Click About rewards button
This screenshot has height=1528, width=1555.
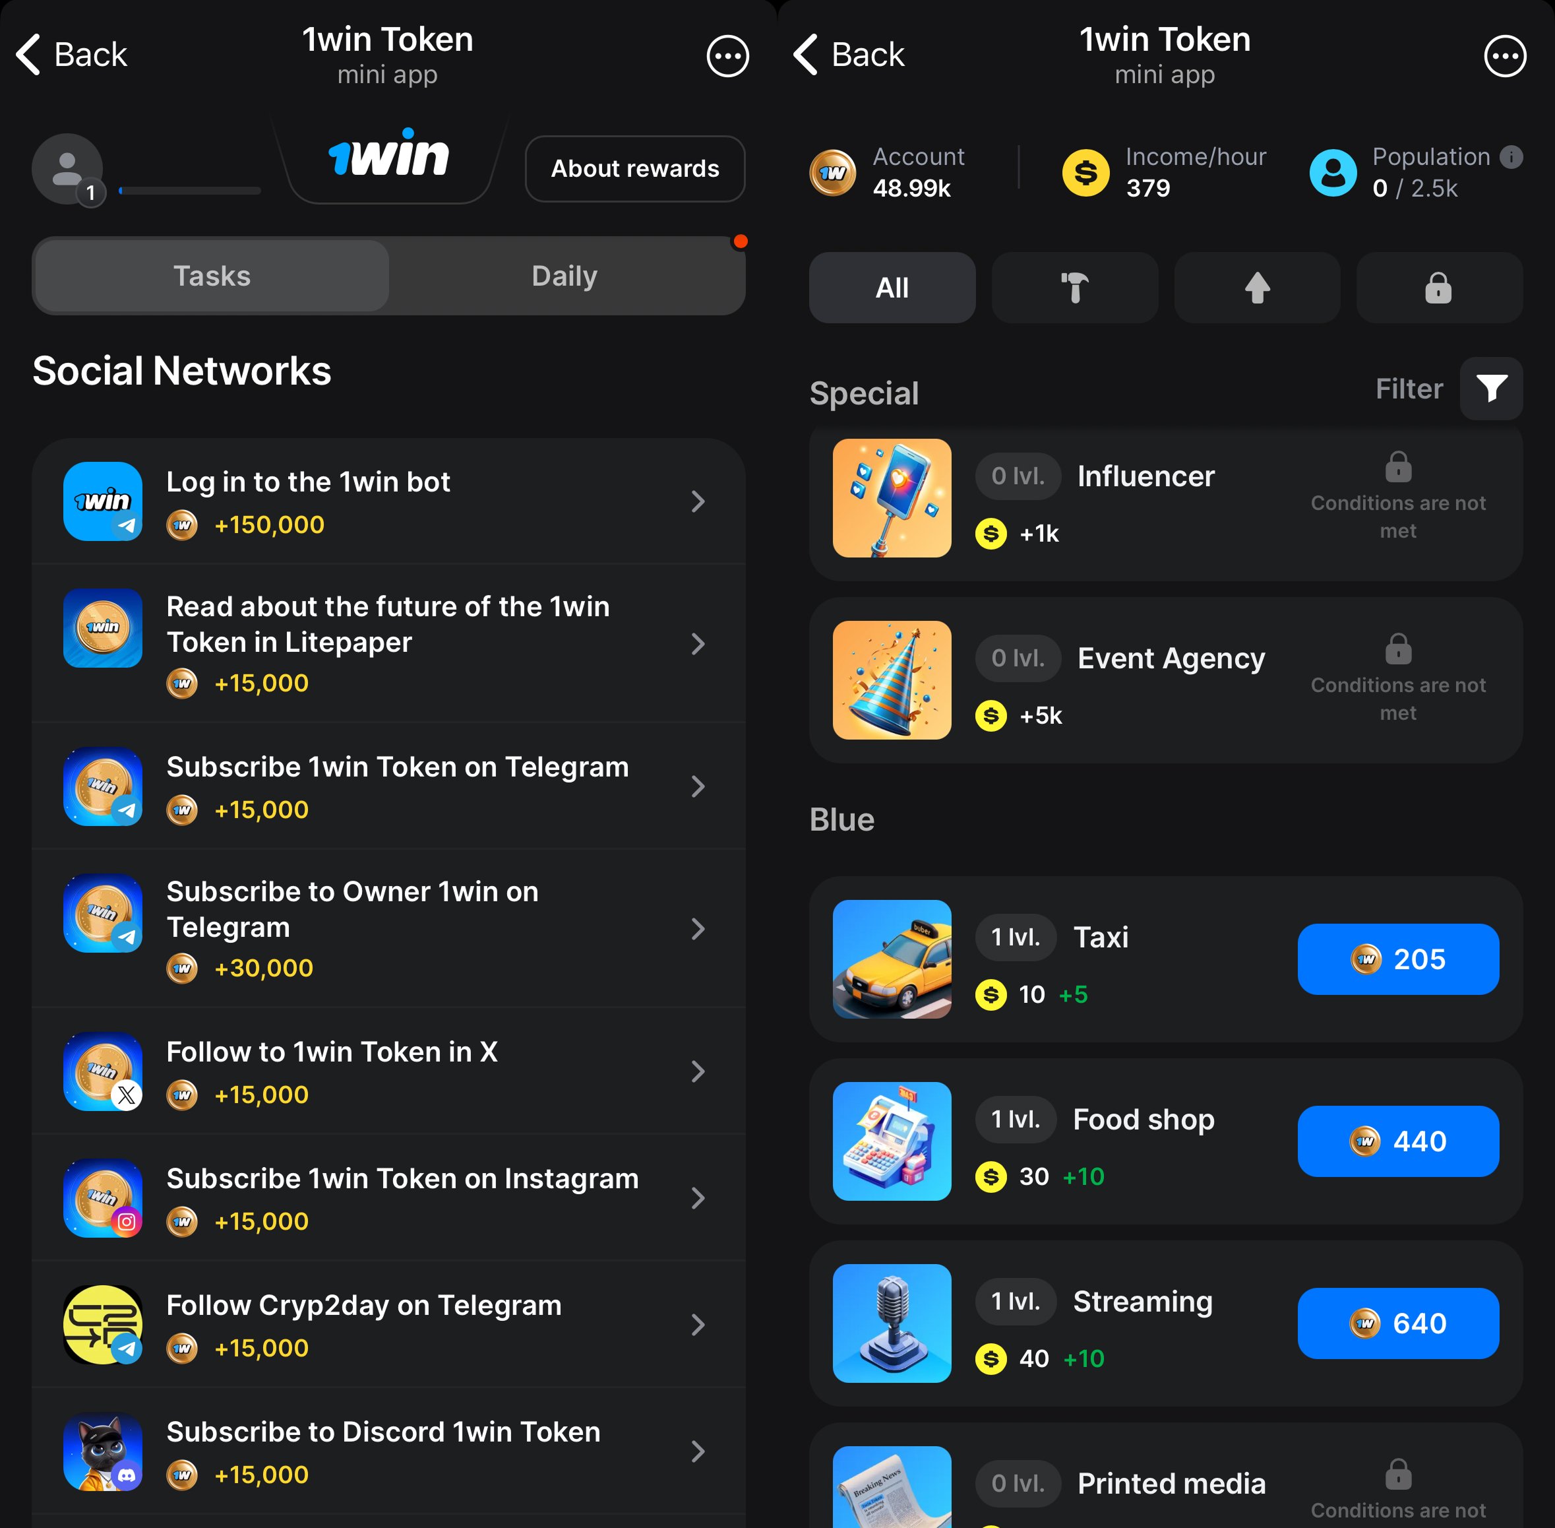[635, 168]
